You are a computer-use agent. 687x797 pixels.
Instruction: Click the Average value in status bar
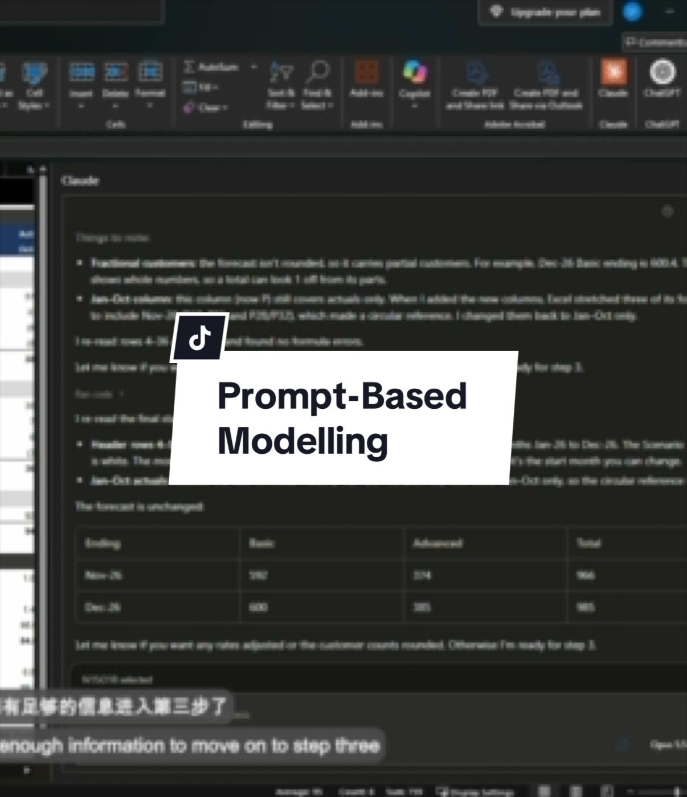click(299, 791)
